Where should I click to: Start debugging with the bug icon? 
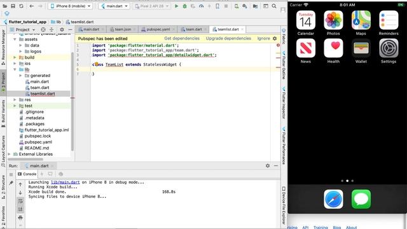click(x=184, y=6)
